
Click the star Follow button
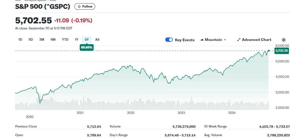coord(85,6)
